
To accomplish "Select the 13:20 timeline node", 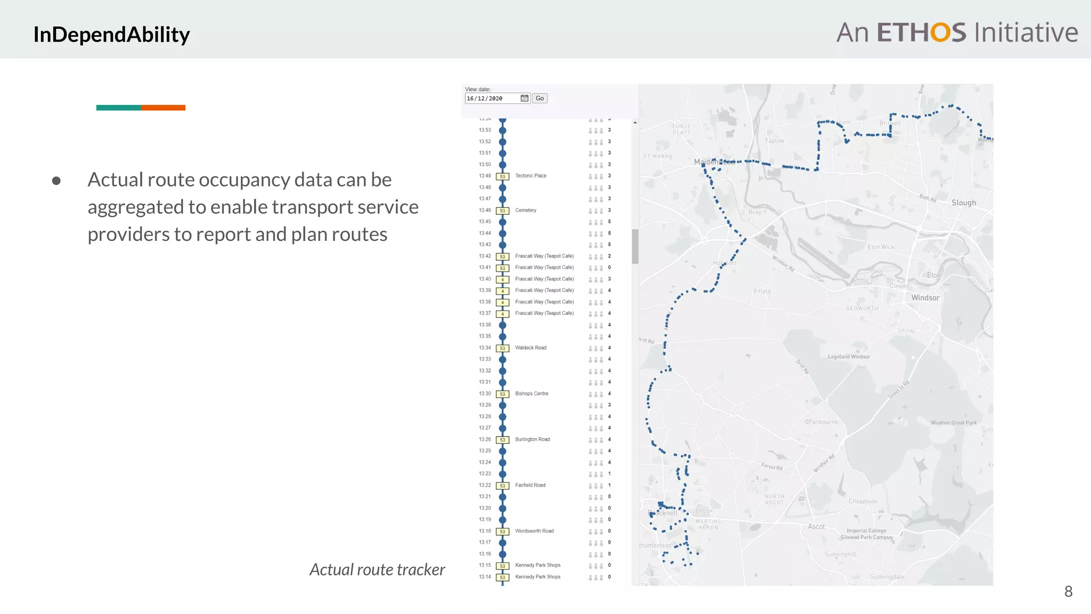I will tap(502, 508).
